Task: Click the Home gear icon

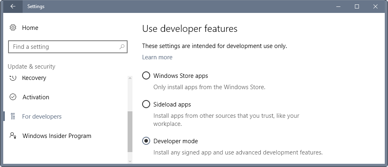Action: click(13, 28)
